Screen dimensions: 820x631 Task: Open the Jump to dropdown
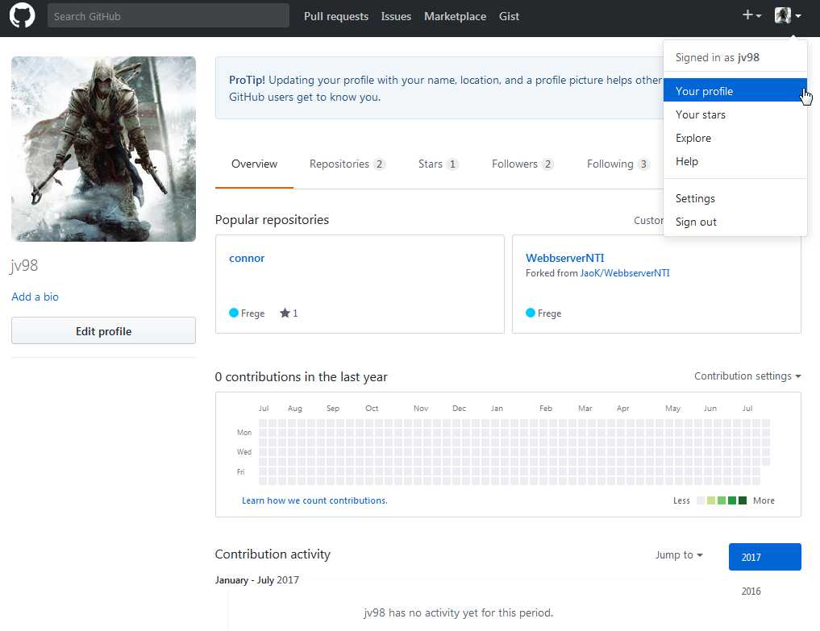coord(678,555)
